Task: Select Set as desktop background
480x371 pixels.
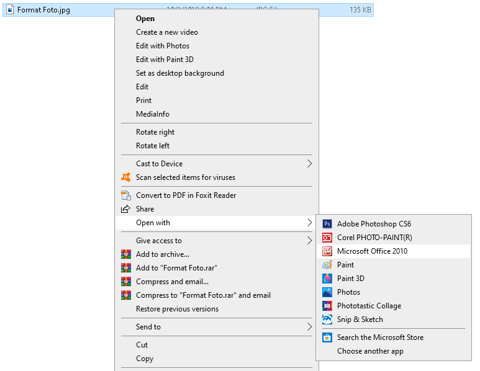Action: click(180, 73)
